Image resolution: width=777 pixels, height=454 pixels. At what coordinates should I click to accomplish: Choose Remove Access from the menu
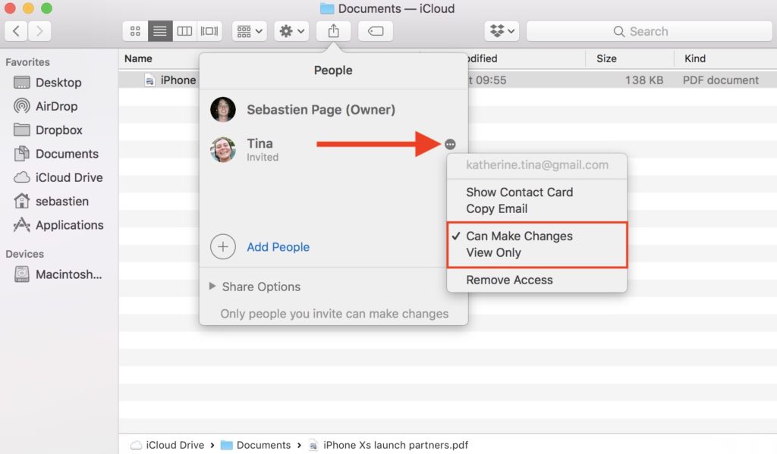coord(509,280)
